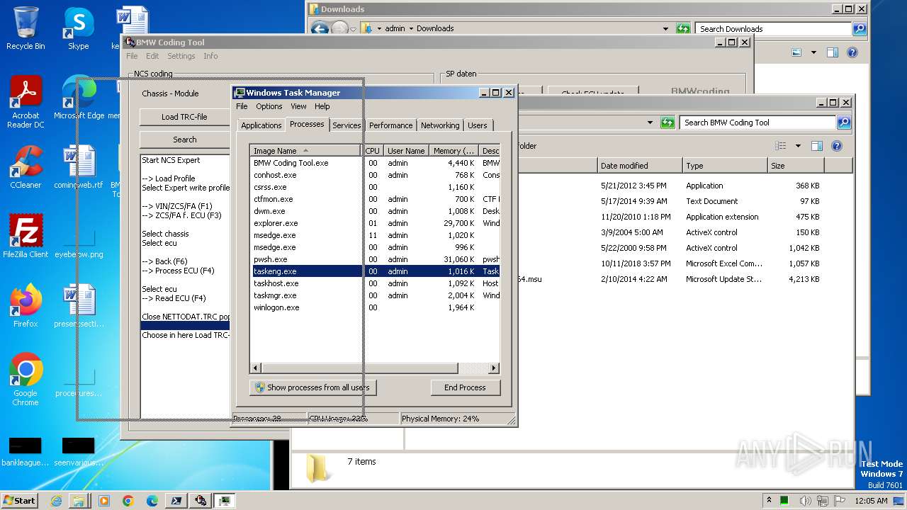The image size is (907, 510).
Task: Launch FileZilla Client desktop shortcut
Action: 26,237
